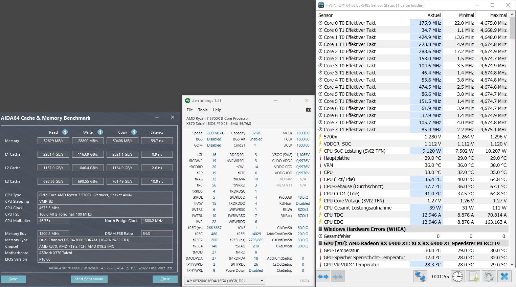Click the HWiNFO vertical scrollbar thumb
The height and width of the screenshot is (287, 516).
coord(512,28)
